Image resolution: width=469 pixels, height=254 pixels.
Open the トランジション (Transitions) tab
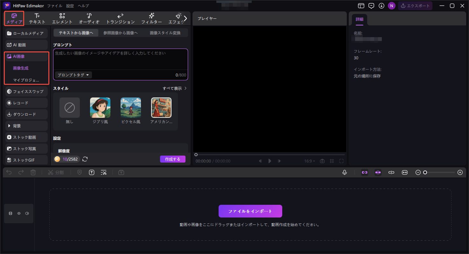click(x=121, y=19)
